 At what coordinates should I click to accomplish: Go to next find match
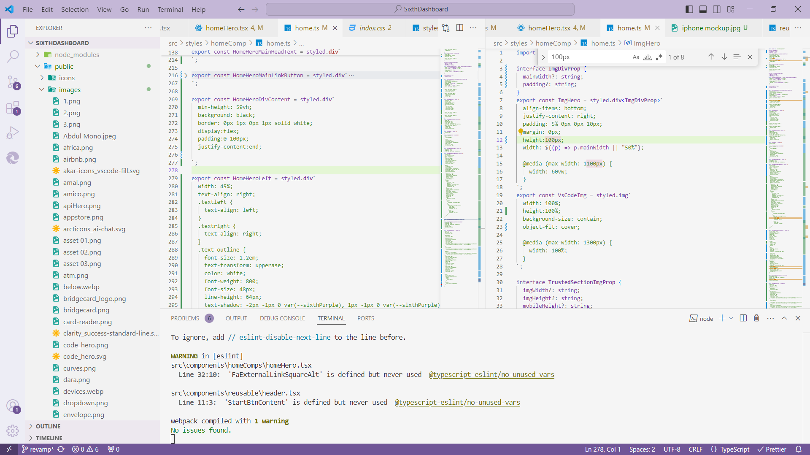click(724, 57)
